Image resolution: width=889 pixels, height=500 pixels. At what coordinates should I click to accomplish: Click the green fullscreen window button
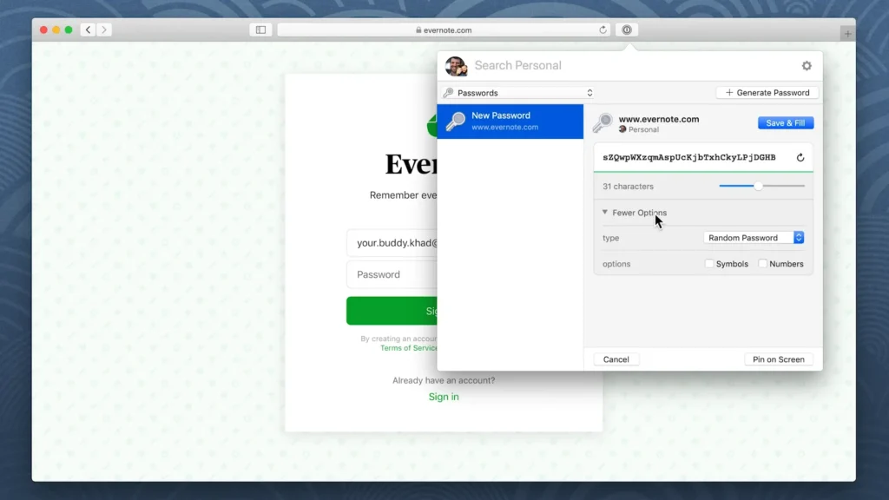click(69, 30)
